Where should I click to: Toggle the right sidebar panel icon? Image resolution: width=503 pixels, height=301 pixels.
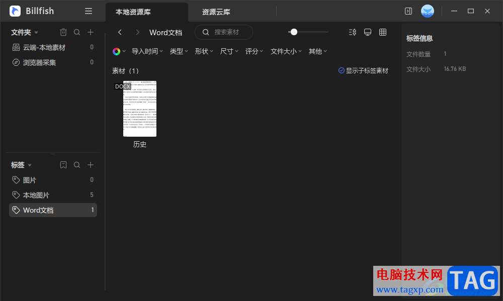[408, 11]
